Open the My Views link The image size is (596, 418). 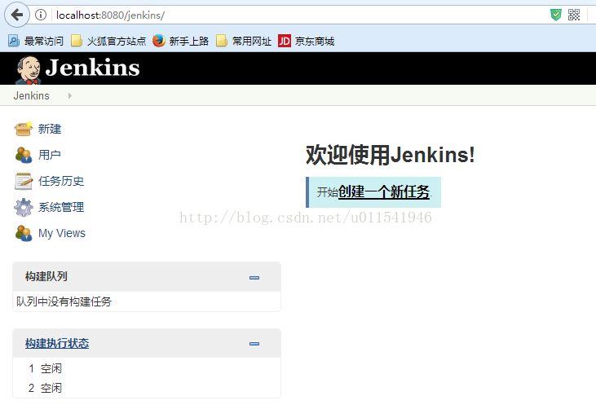[x=62, y=233]
